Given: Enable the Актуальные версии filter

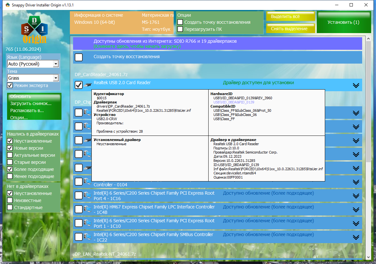Looking at the screenshot, I should tap(10, 155).
